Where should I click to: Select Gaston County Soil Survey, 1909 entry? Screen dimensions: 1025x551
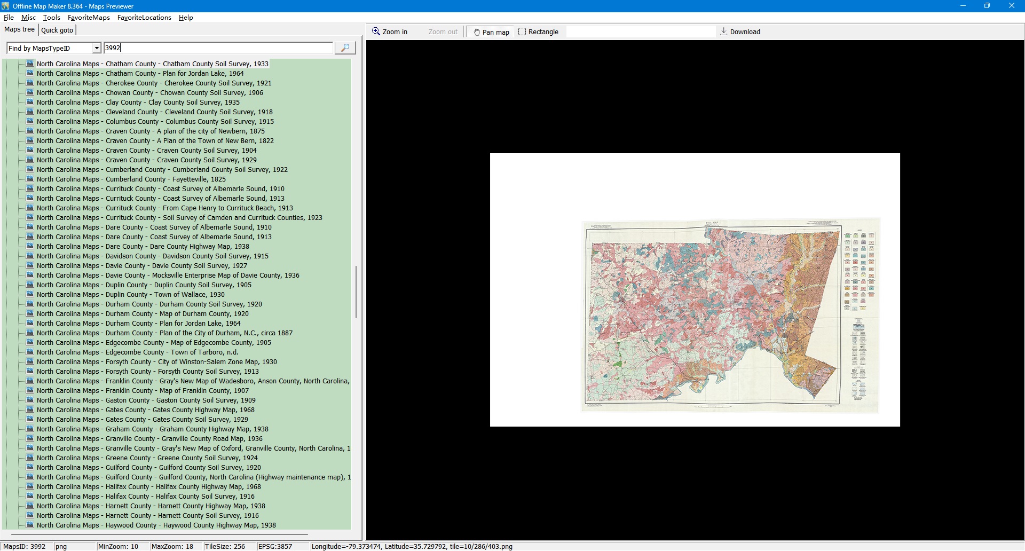tap(146, 400)
